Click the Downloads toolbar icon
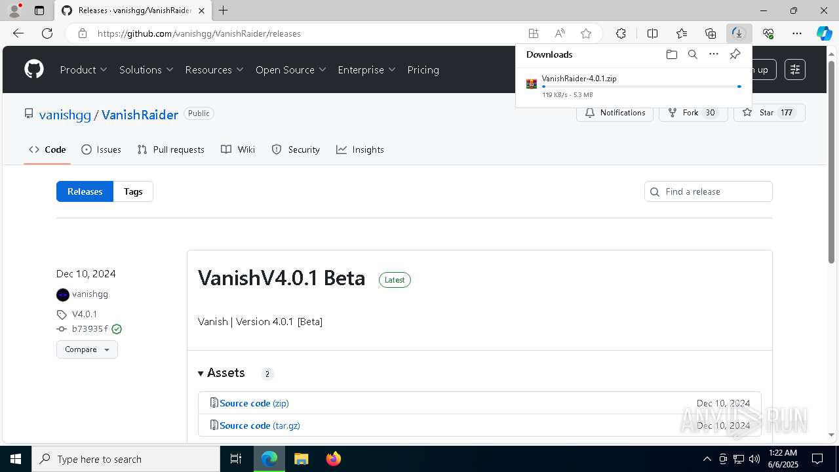Viewport: 839px width, 472px height. (x=739, y=33)
